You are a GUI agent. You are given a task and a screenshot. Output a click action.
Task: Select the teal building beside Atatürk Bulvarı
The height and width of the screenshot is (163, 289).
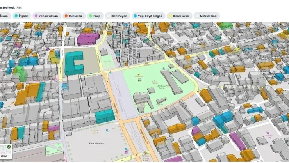(105, 116)
